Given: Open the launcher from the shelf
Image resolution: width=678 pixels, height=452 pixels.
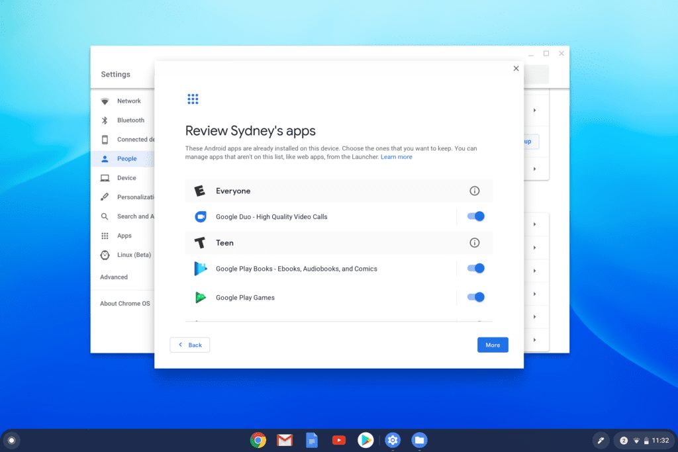Looking at the screenshot, I should (12, 440).
